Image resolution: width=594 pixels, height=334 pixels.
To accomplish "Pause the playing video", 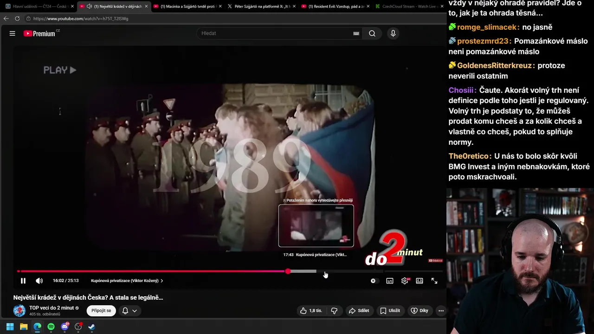I will (23, 281).
